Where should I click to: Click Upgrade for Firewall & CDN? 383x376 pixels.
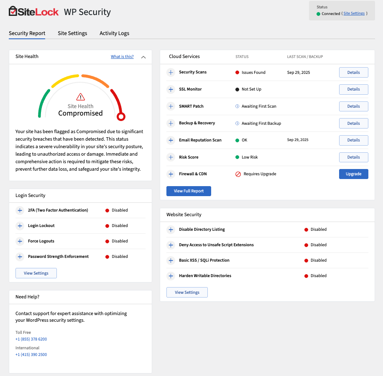(x=353, y=174)
